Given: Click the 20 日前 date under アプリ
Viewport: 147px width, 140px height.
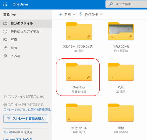Looking at the screenshot, I should (121, 92).
